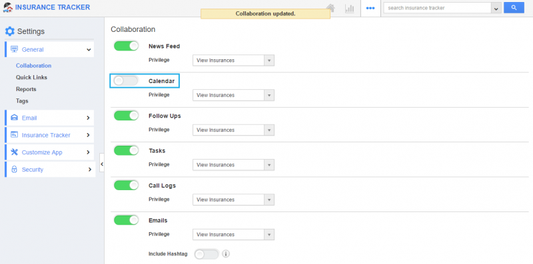
Task: Click the News Feed label
Action: [164, 46]
